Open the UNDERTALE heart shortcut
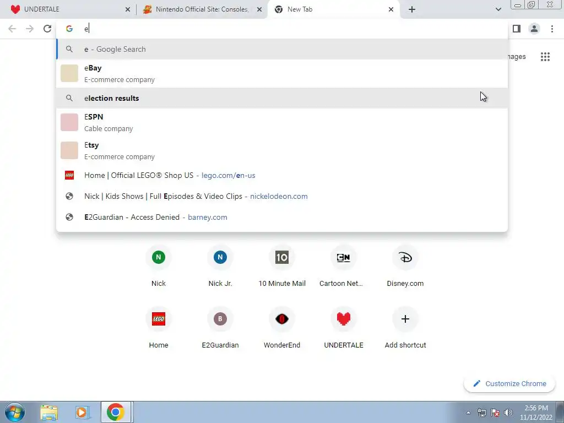 click(344, 328)
